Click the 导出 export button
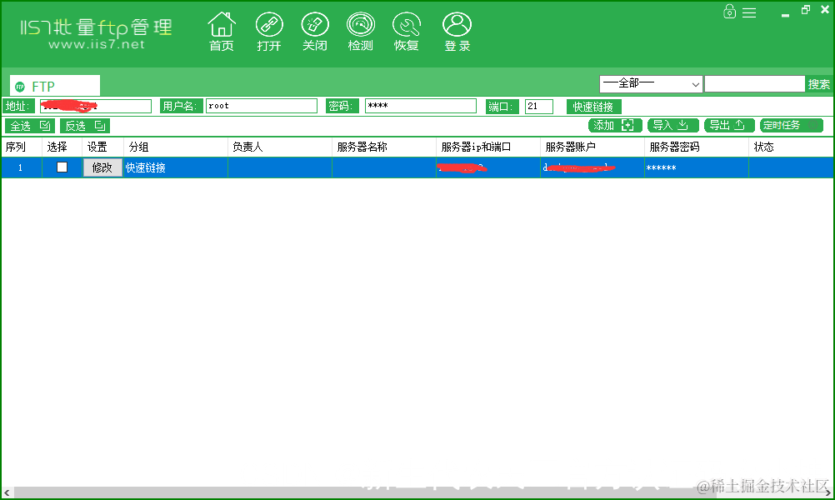The height and width of the screenshot is (500, 835). click(x=729, y=125)
